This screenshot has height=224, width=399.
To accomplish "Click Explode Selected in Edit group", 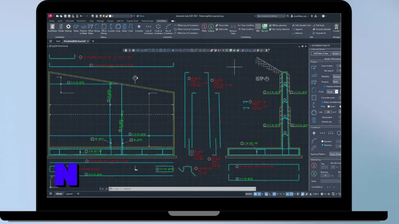I will coord(322,29).
